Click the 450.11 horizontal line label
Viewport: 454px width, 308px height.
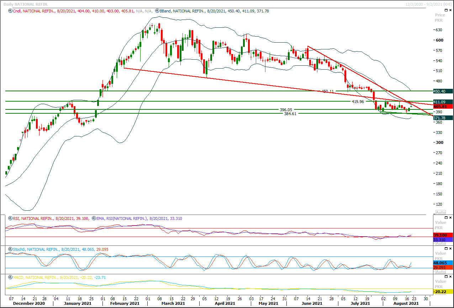328,91
